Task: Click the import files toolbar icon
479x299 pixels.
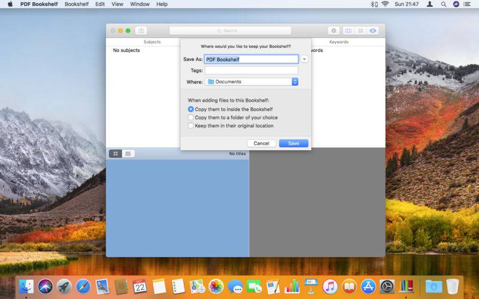Action: [x=141, y=30]
